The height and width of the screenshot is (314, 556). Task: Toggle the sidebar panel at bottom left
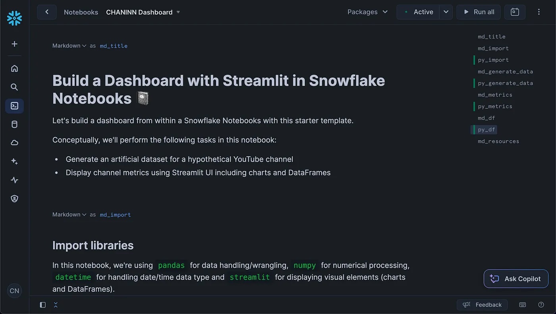coord(43,305)
